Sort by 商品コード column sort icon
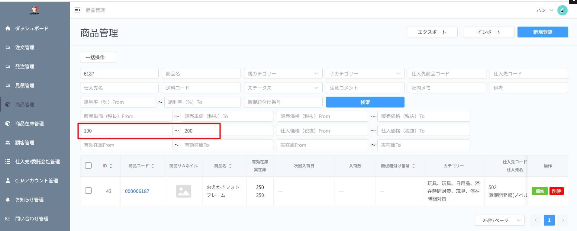Image resolution: width=577 pixels, height=231 pixels. click(153, 166)
